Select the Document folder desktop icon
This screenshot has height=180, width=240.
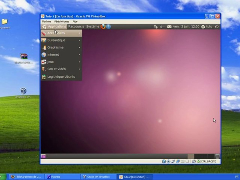click(x=4, y=24)
